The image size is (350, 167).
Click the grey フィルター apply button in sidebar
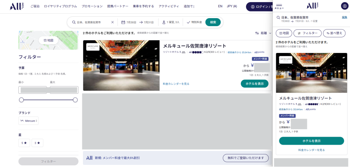[48, 161]
